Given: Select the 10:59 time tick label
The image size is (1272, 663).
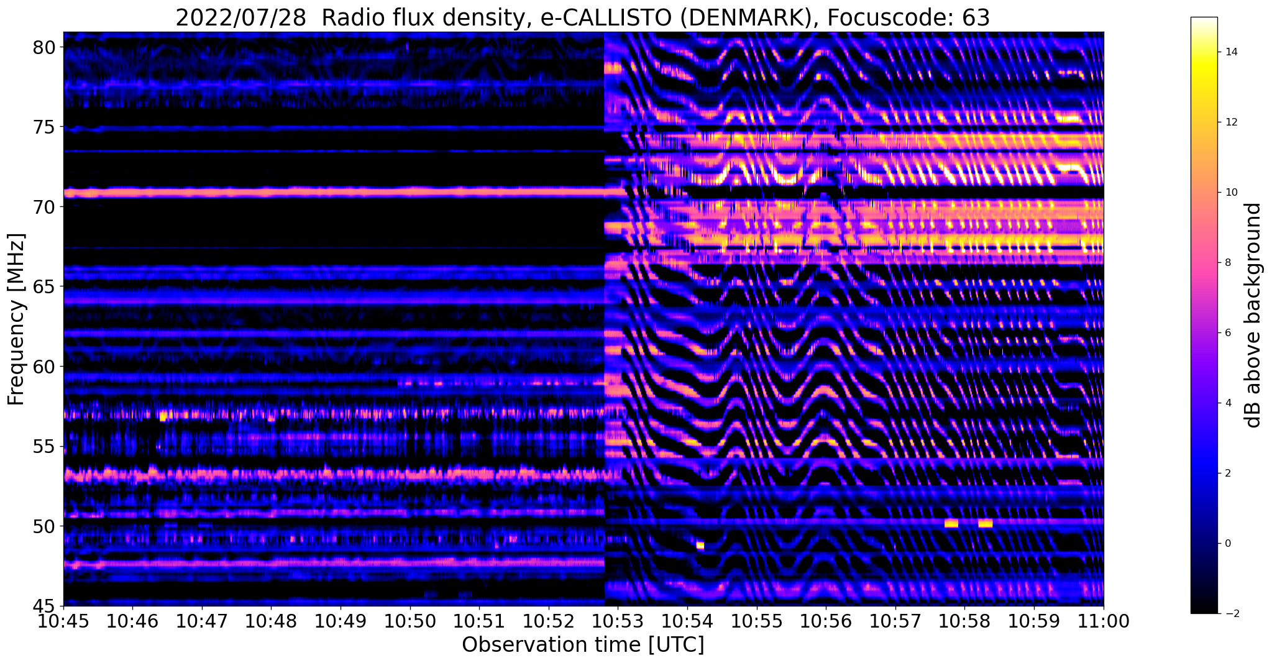Looking at the screenshot, I should [x=1034, y=621].
